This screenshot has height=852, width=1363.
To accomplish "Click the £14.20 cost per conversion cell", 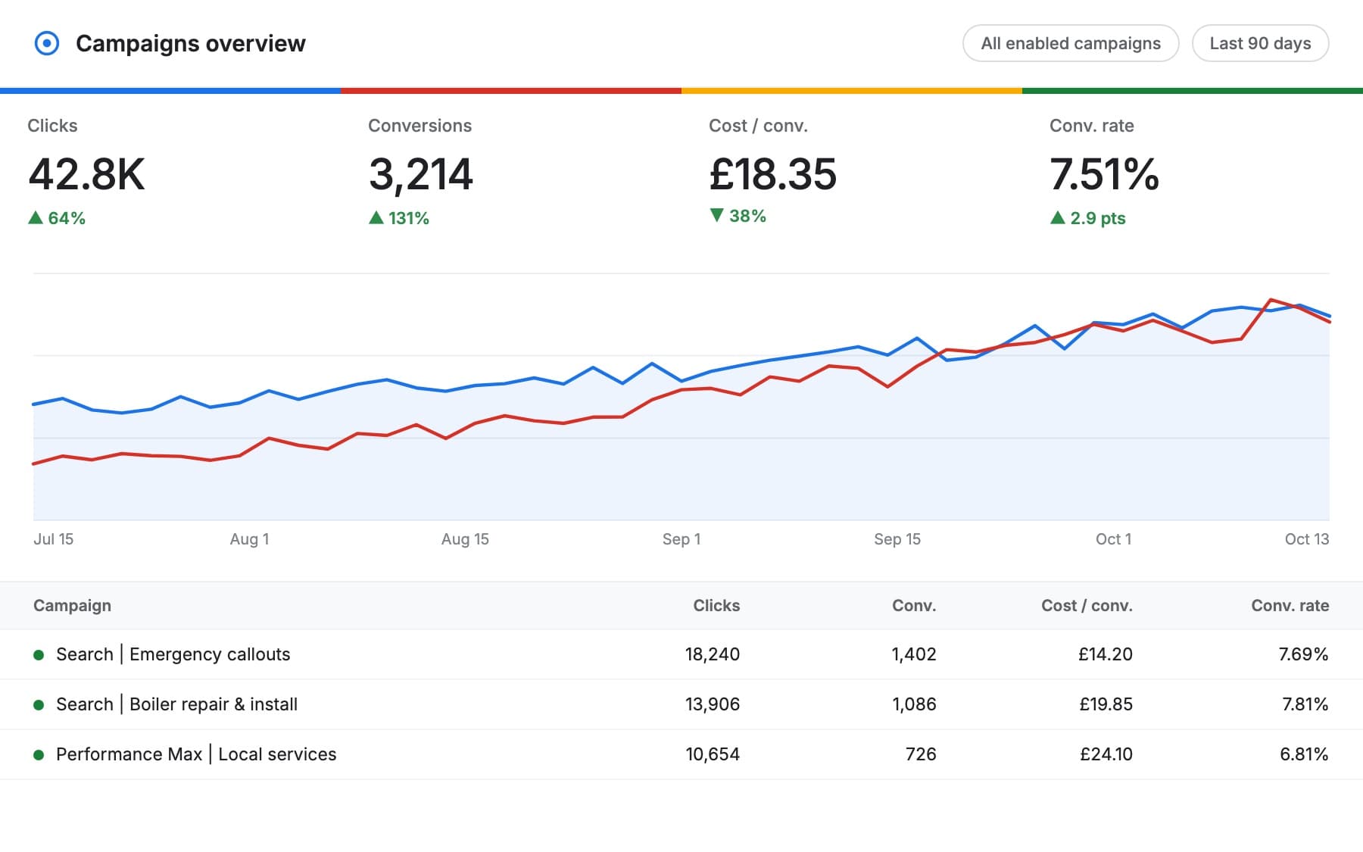I will coord(1106,654).
